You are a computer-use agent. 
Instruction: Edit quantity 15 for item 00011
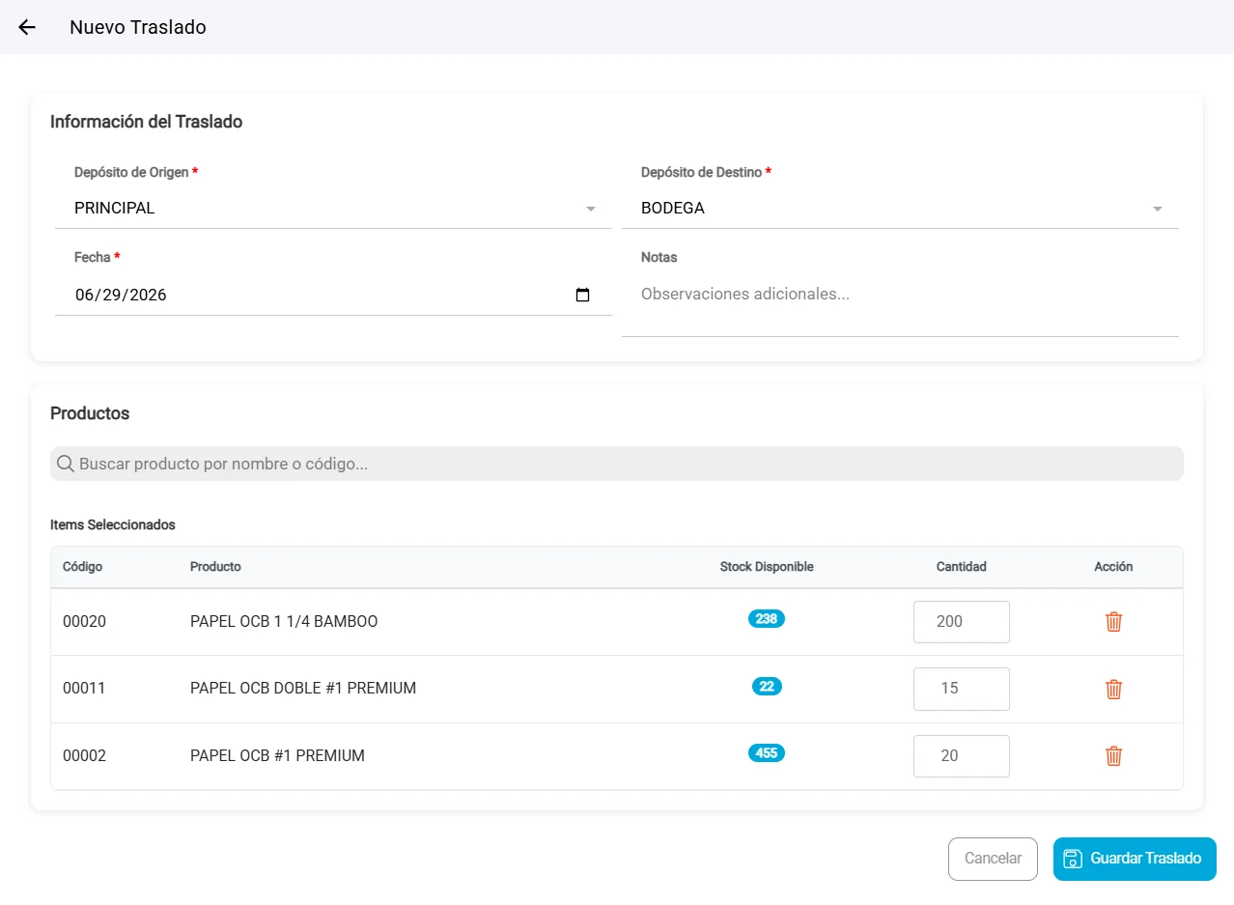962,689
